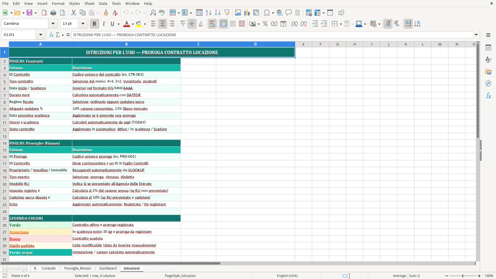496x279 pixels.
Task: Apply the red font color
Action: pyautogui.click(x=126, y=24)
